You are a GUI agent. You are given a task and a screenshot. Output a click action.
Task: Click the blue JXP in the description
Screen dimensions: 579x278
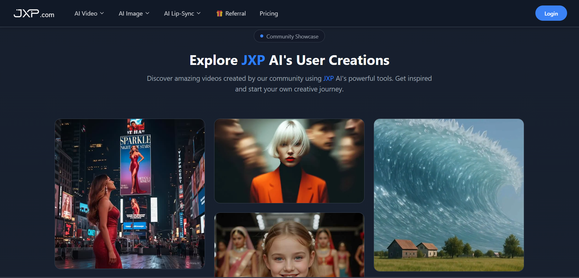(x=329, y=78)
